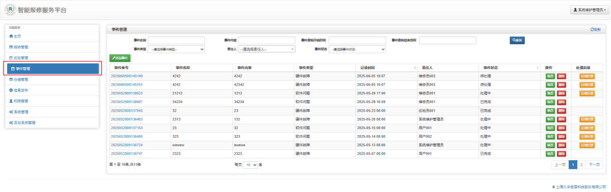Click the 事件查询开始时间 date field
The height and width of the screenshot is (192, 611).
point(357,40)
